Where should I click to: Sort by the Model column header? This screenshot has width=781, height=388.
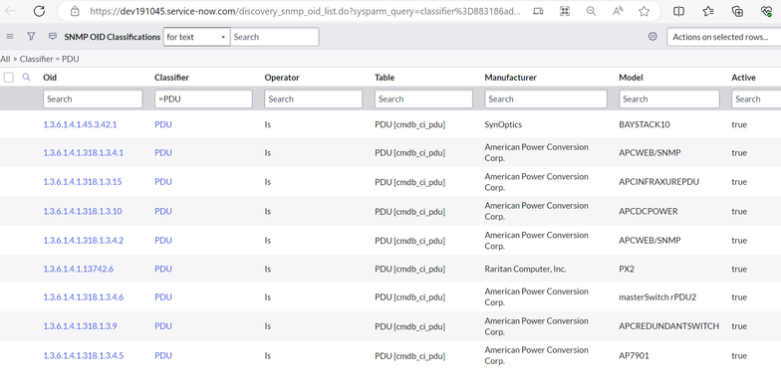631,78
